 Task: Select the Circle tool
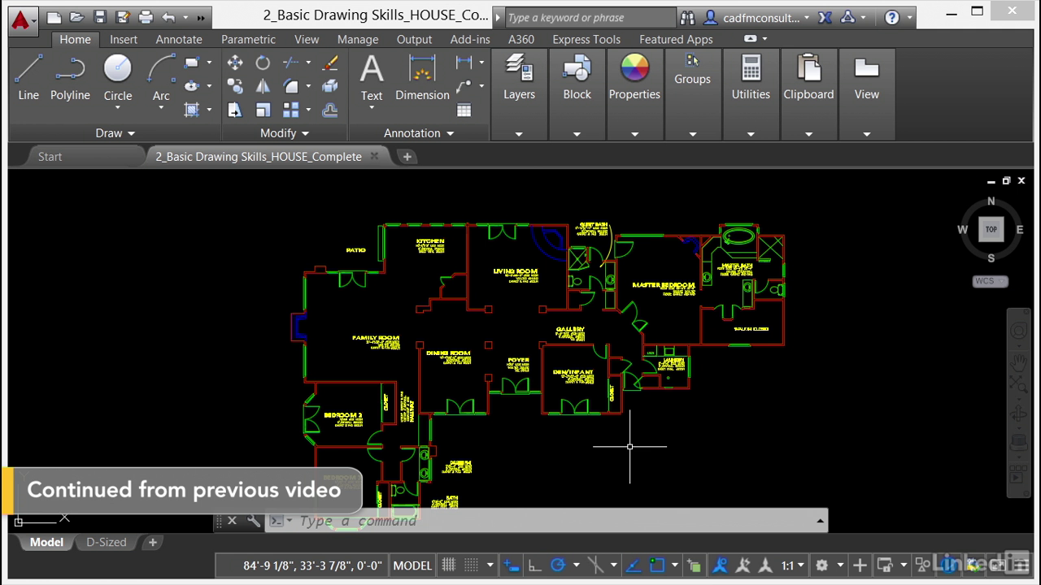click(x=117, y=79)
